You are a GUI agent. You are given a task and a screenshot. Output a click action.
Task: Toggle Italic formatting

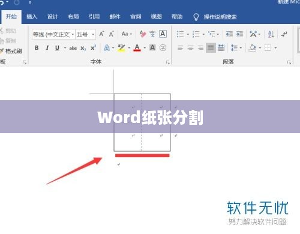click(x=47, y=48)
